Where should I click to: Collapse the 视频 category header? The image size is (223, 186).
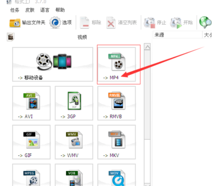pyautogui.click(x=82, y=37)
